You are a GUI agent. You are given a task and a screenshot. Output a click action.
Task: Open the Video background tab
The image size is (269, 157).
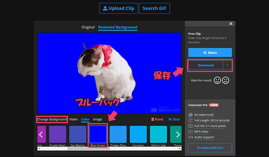[x=73, y=119]
